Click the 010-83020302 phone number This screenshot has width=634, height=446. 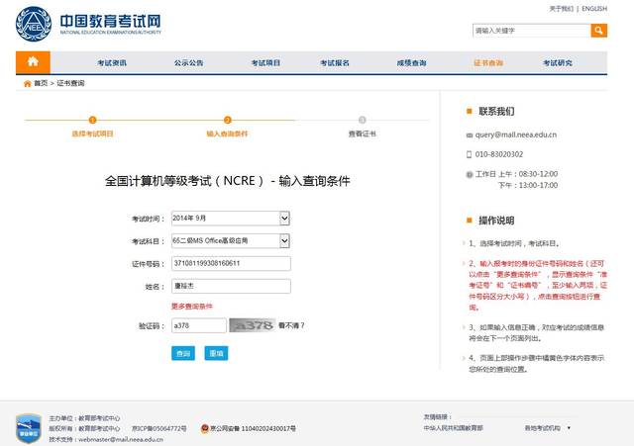pos(499,154)
